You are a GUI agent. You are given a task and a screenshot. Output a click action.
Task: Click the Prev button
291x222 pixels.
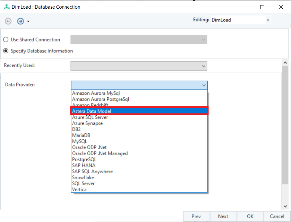[x=196, y=217]
